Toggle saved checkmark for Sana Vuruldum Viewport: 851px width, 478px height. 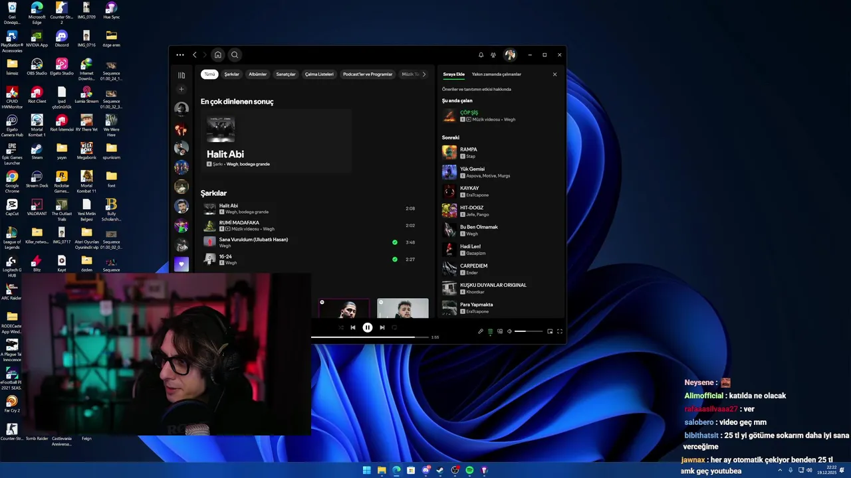coord(395,242)
